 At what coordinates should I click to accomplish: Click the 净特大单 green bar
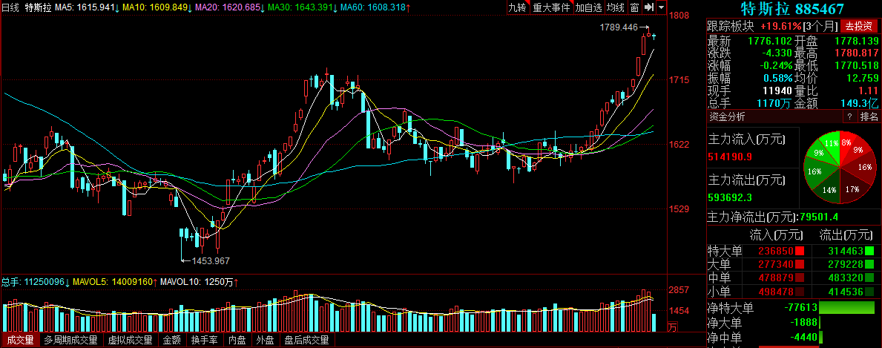[x=846, y=307]
